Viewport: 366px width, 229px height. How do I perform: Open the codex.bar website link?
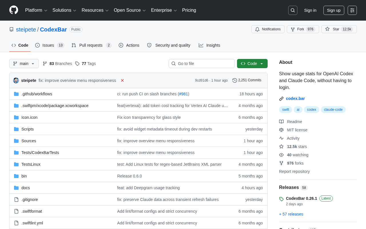coord(295,98)
